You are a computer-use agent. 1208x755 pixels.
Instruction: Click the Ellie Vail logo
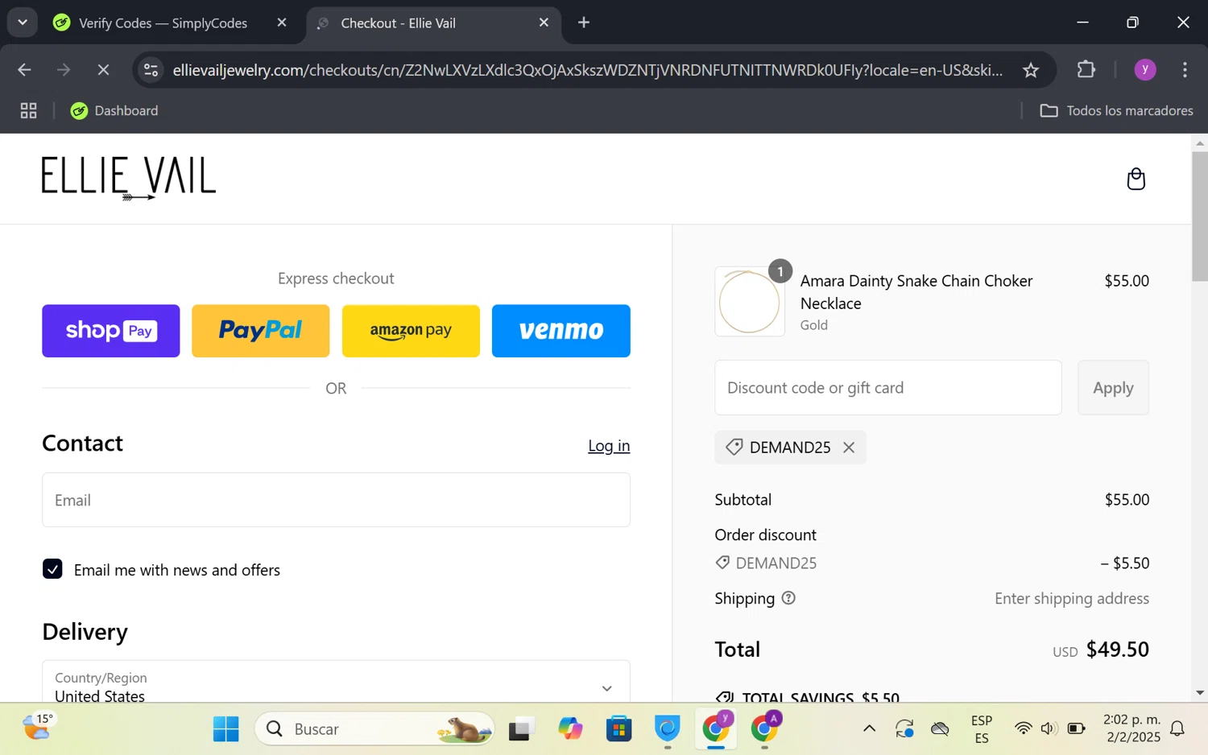point(129,178)
